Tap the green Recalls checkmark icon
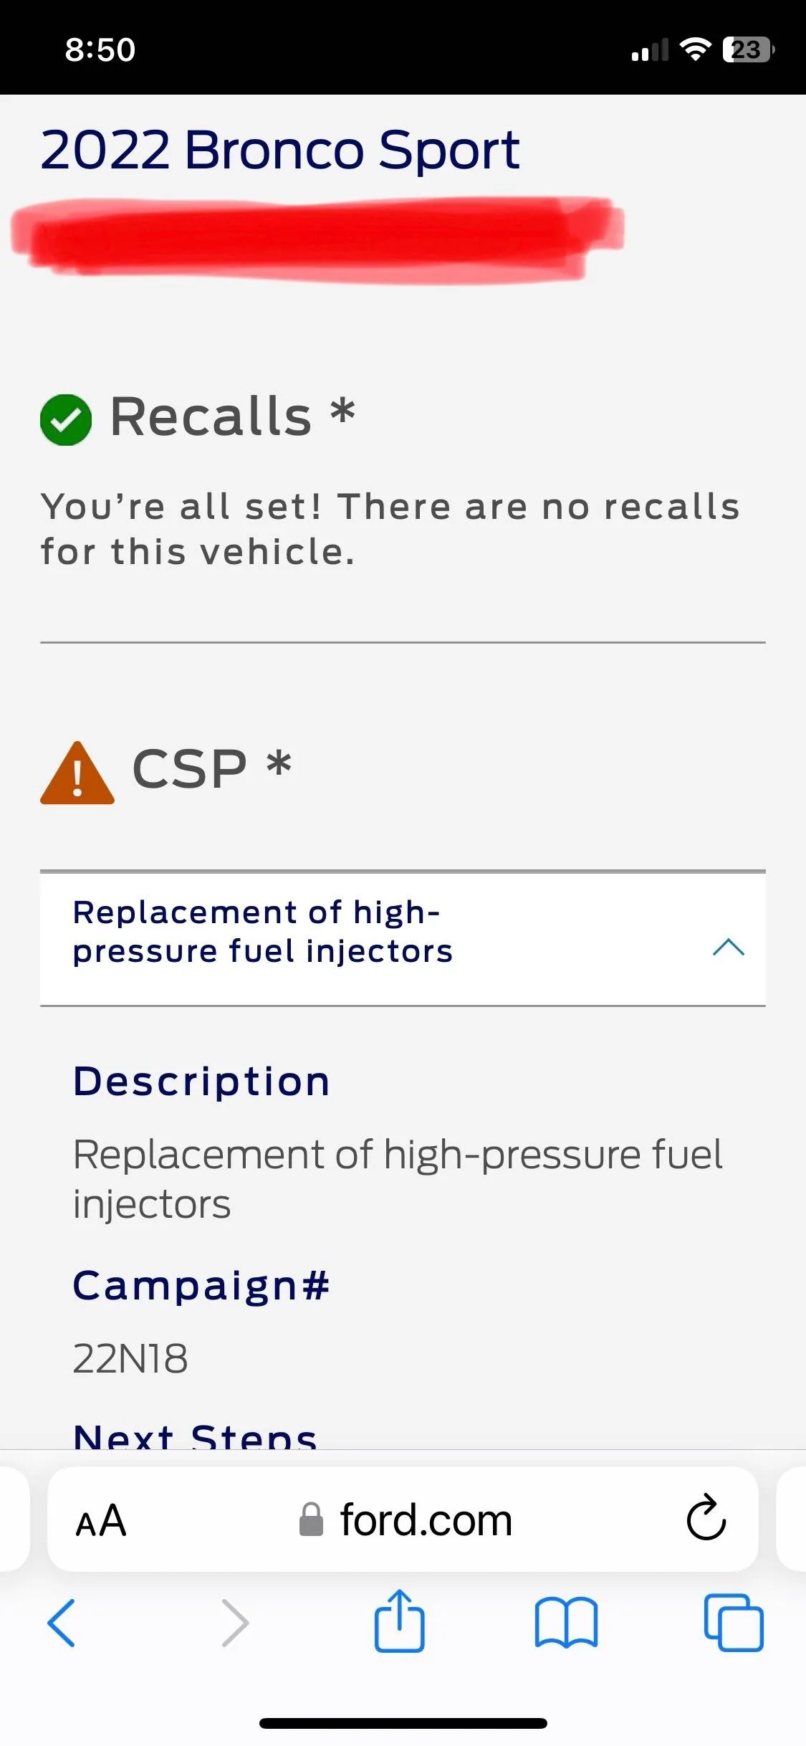Screen dimensions: 806x1746 [x=66, y=418]
